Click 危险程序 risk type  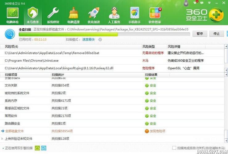click(x=148, y=68)
